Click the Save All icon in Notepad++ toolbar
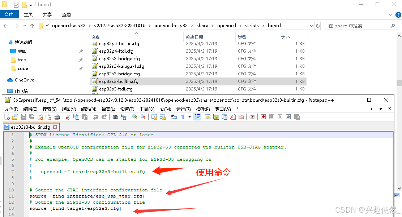The image size is (402, 217). tap(32, 117)
